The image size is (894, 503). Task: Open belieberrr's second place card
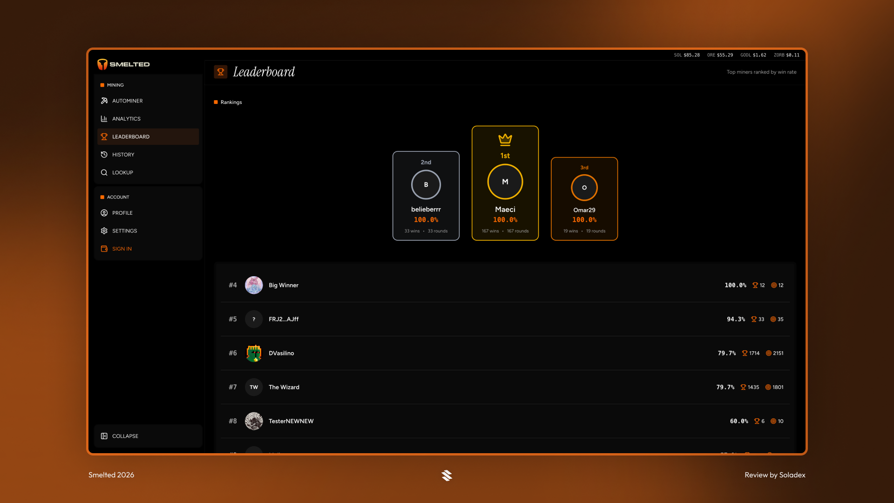(426, 196)
